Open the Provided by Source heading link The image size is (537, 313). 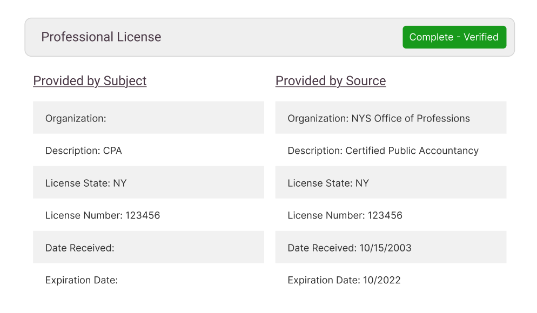click(x=331, y=81)
